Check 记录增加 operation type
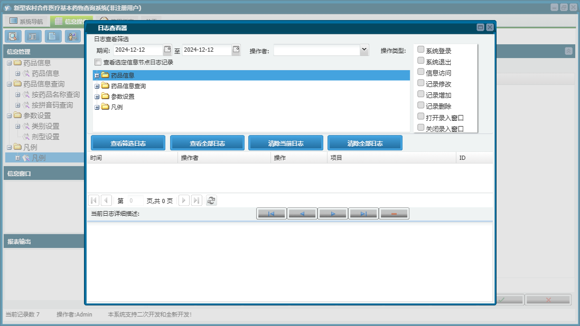Image resolution: width=580 pixels, height=326 pixels. (x=420, y=94)
